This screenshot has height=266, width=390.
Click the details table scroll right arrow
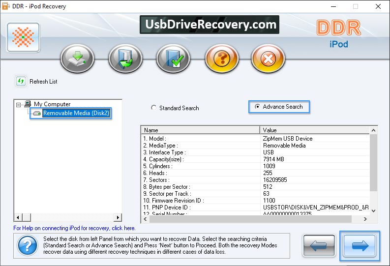(x=365, y=219)
